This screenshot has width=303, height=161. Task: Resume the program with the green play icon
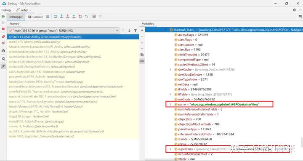point(3,16)
